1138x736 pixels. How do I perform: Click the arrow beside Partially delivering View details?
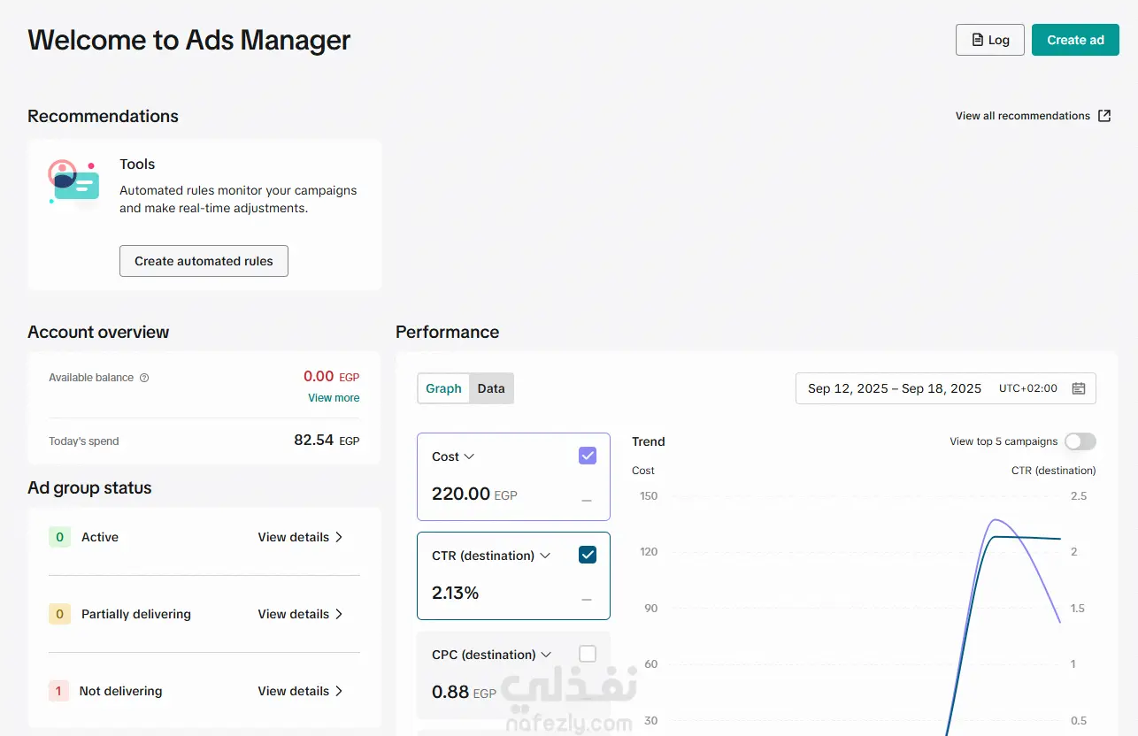(339, 614)
